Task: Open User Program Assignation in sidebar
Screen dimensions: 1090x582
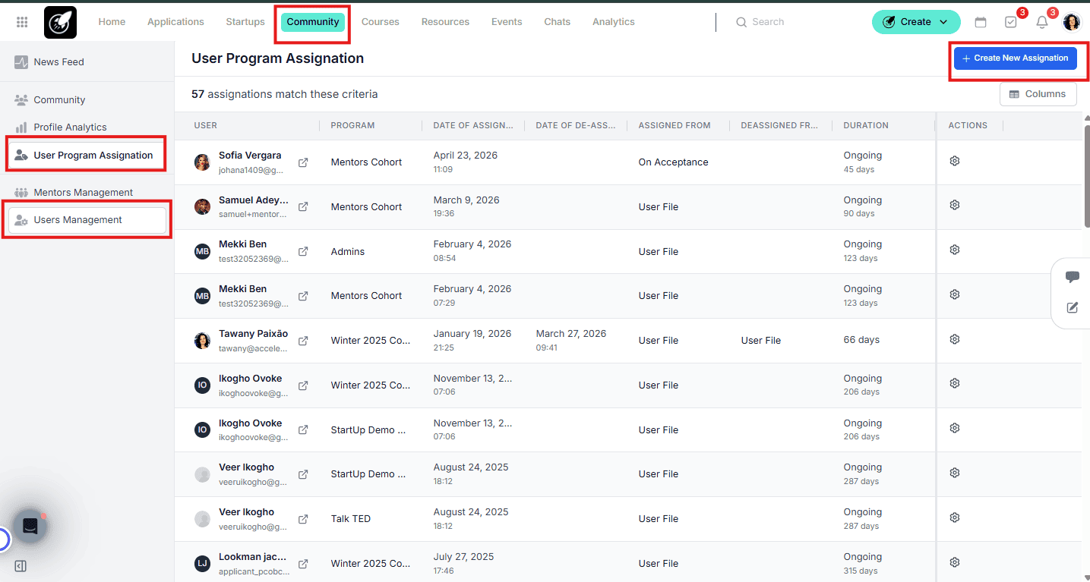Action: pyautogui.click(x=86, y=156)
